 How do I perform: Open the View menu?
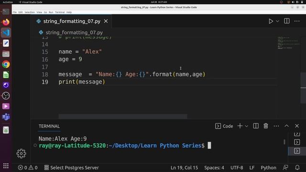click(39, 12)
